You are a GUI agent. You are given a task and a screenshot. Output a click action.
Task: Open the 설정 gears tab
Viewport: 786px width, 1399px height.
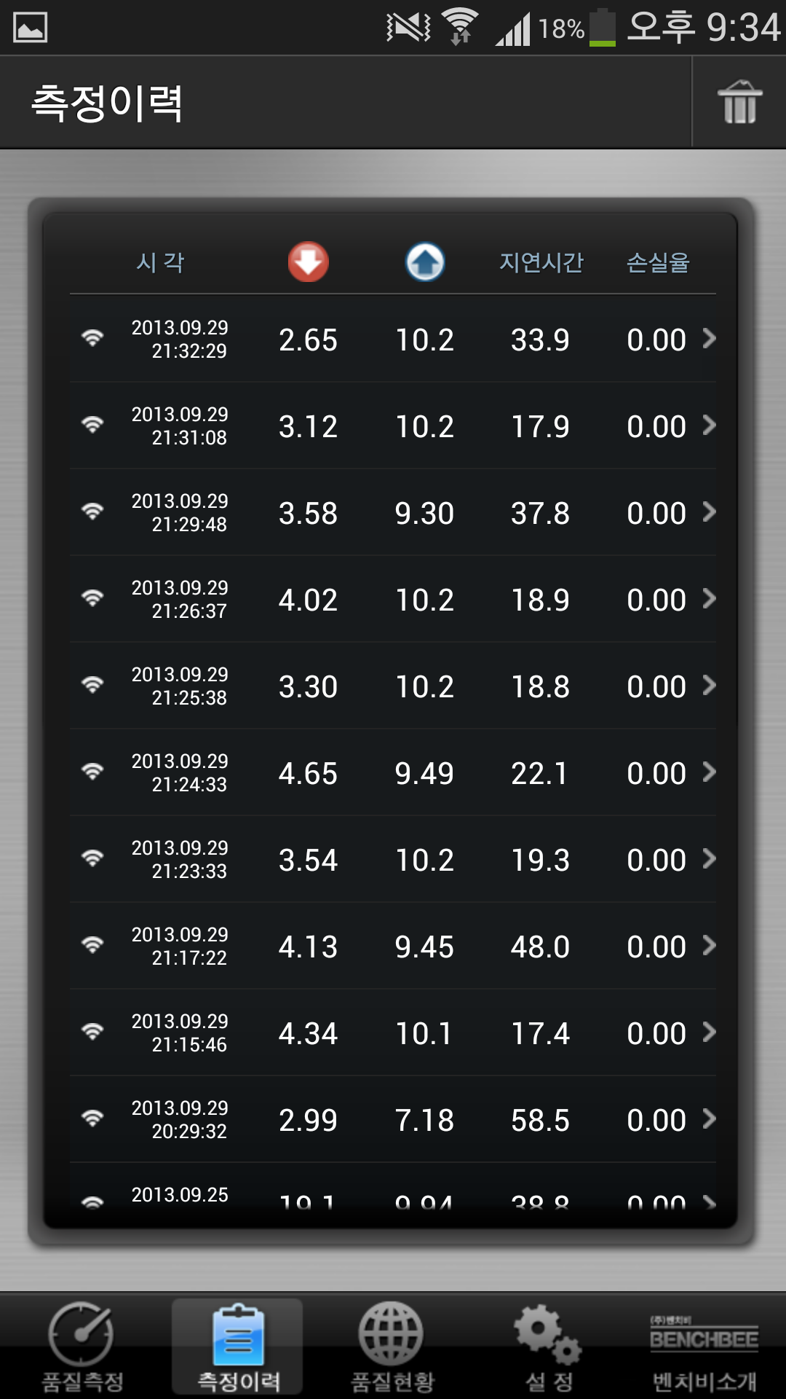point(549,1347)
